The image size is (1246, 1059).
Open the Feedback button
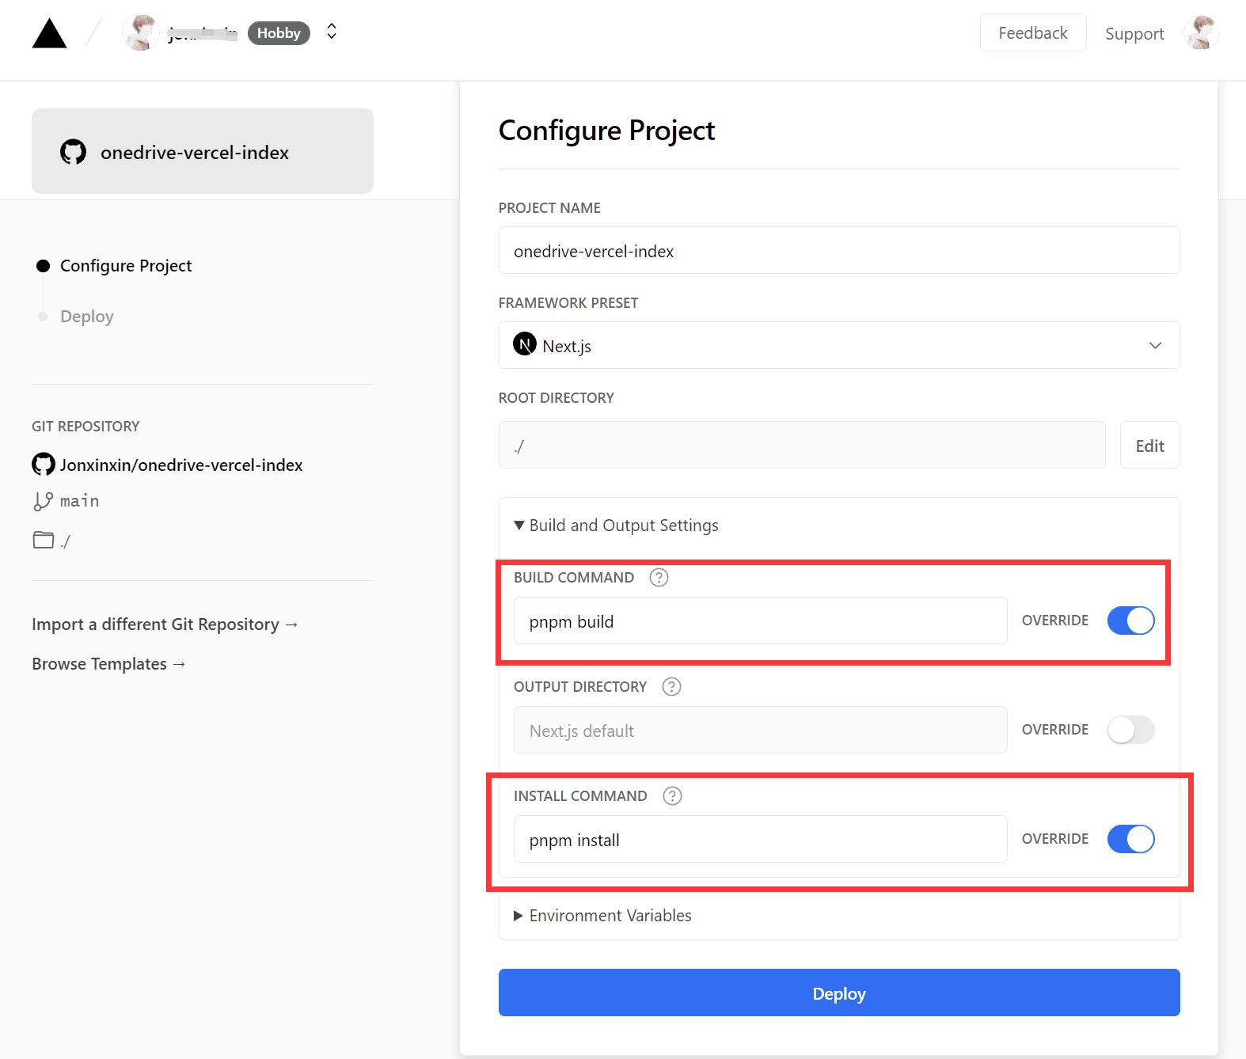(1033, 32)
